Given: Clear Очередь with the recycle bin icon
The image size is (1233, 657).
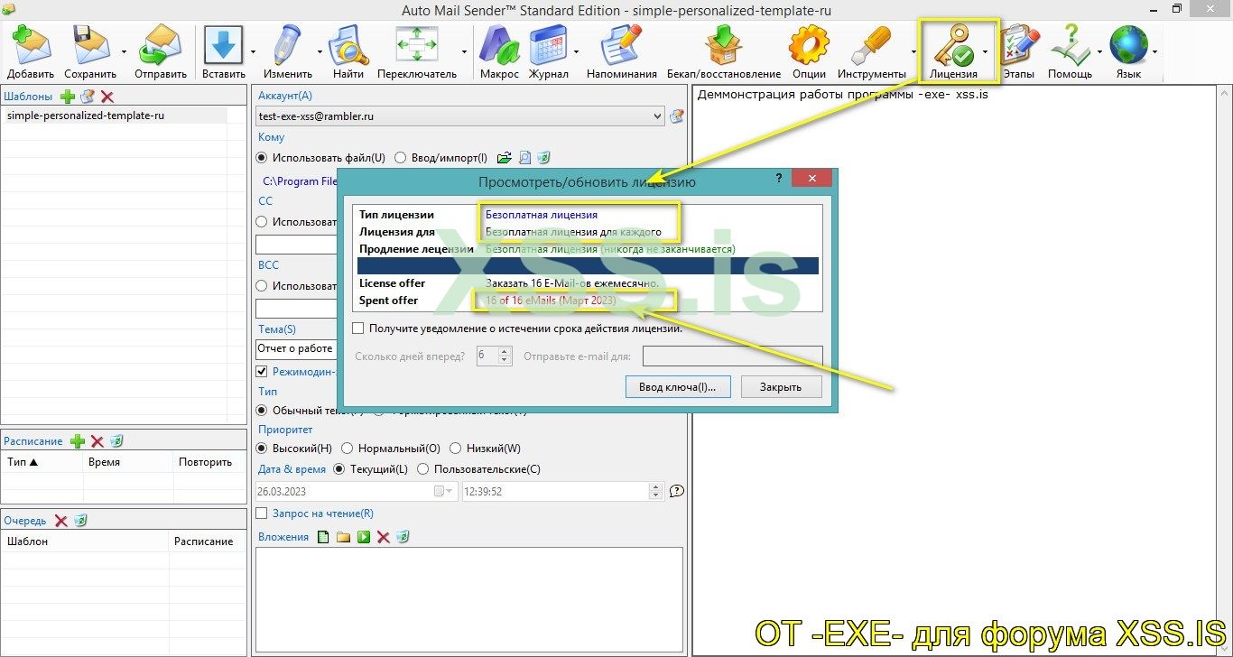Looking at the screenshot, I should click(x=80, y=521).
